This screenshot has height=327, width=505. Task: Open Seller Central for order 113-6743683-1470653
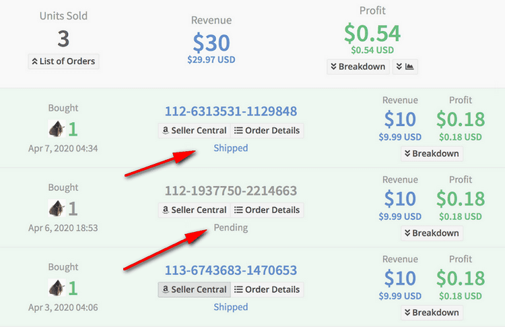click(x=194, y=289)
